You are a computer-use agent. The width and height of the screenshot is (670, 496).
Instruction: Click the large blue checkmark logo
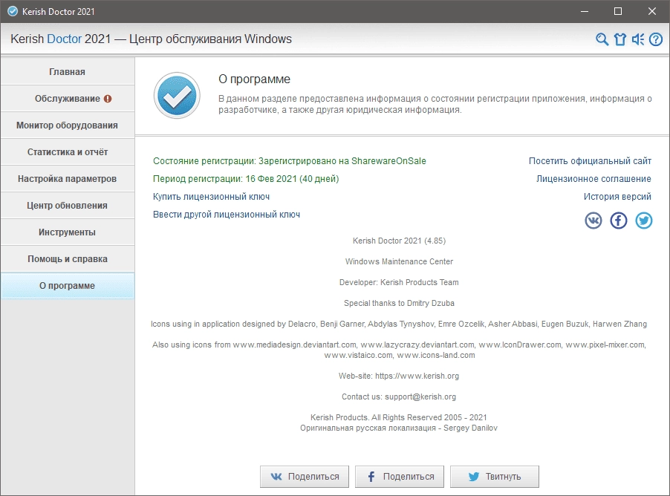tap(177, 95)
